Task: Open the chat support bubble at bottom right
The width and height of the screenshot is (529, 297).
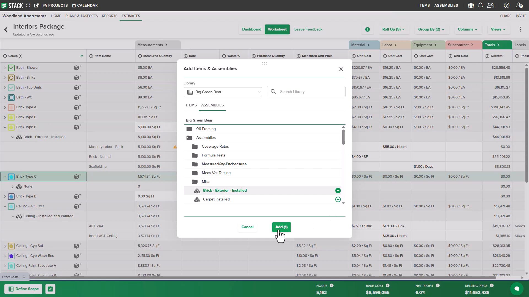Action: coord(517,289)
